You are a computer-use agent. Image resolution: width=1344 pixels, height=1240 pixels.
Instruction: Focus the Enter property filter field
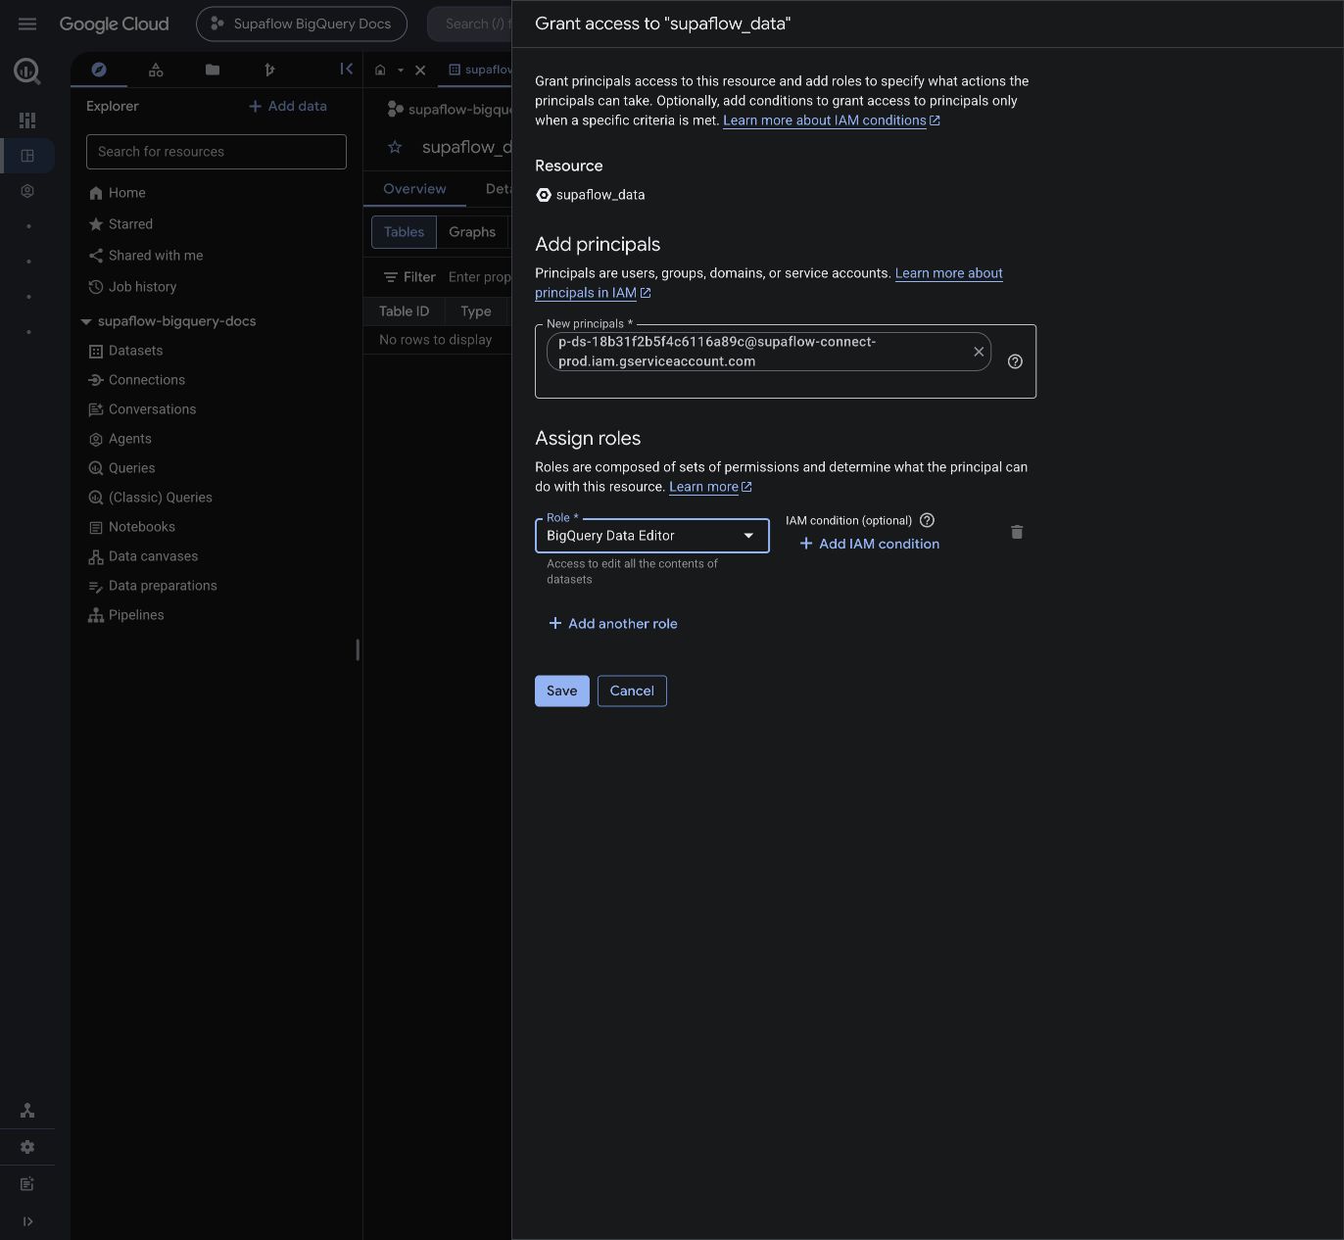coord(479,277)
